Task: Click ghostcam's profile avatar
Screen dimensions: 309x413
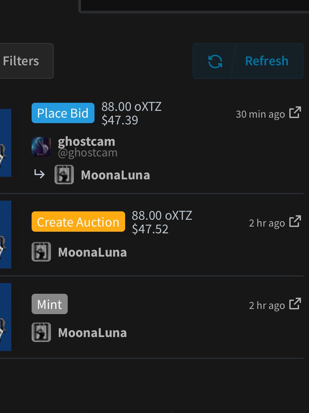Action: pos(41,147)
